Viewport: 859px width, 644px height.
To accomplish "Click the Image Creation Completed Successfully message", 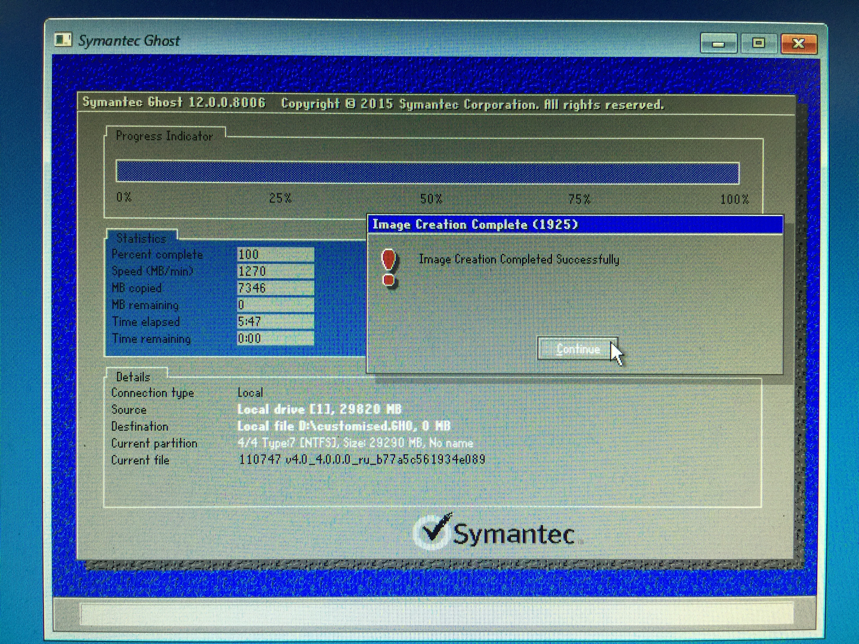I will click(x=519, y=259).
